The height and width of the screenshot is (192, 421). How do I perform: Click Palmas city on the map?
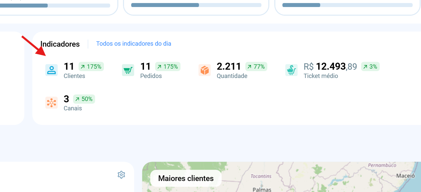(x=262, y=189)
